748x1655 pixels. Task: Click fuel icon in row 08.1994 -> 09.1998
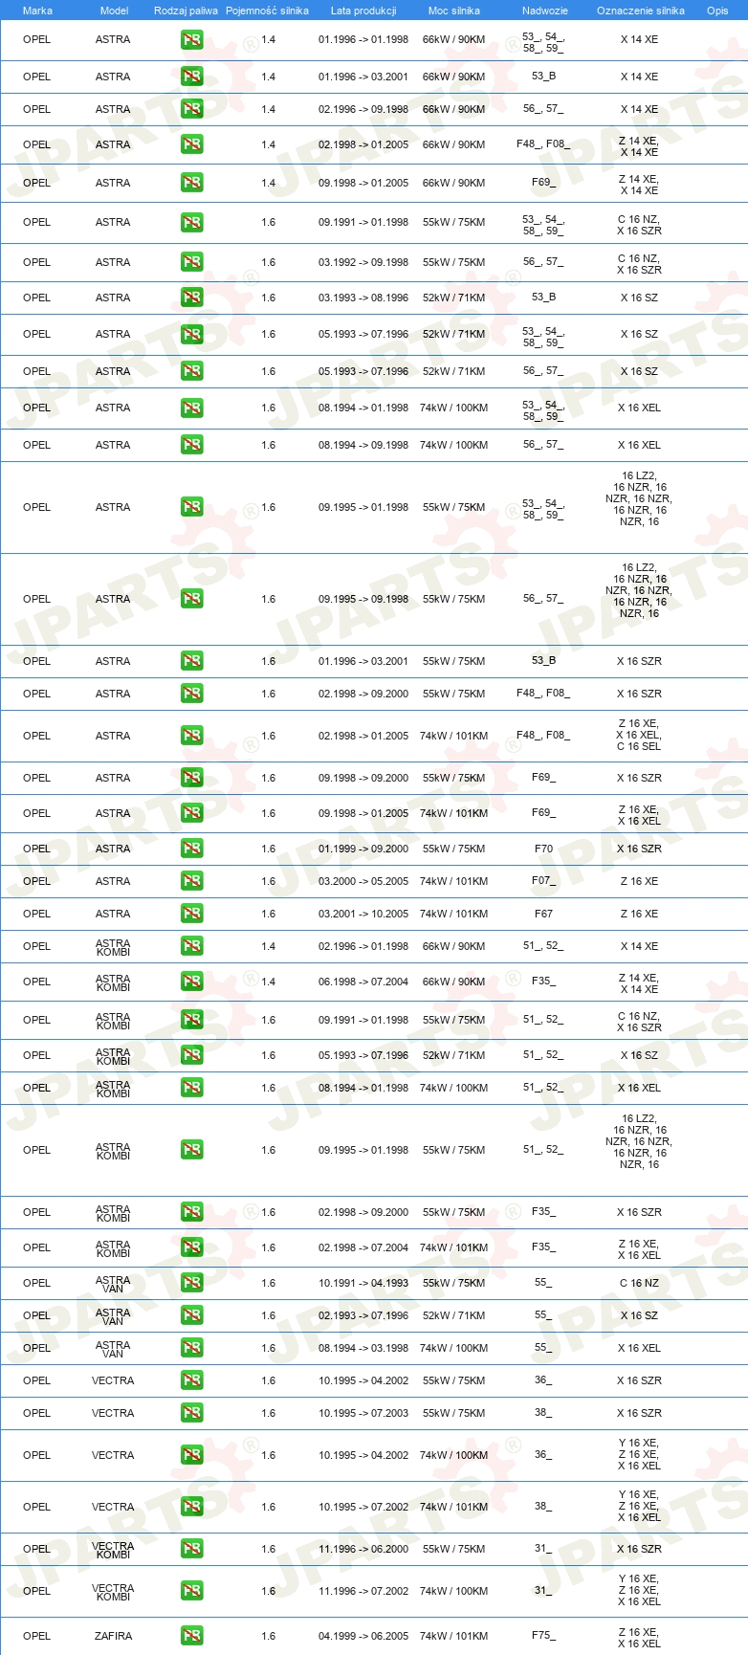pyautogui.click(x=192, y=445)
